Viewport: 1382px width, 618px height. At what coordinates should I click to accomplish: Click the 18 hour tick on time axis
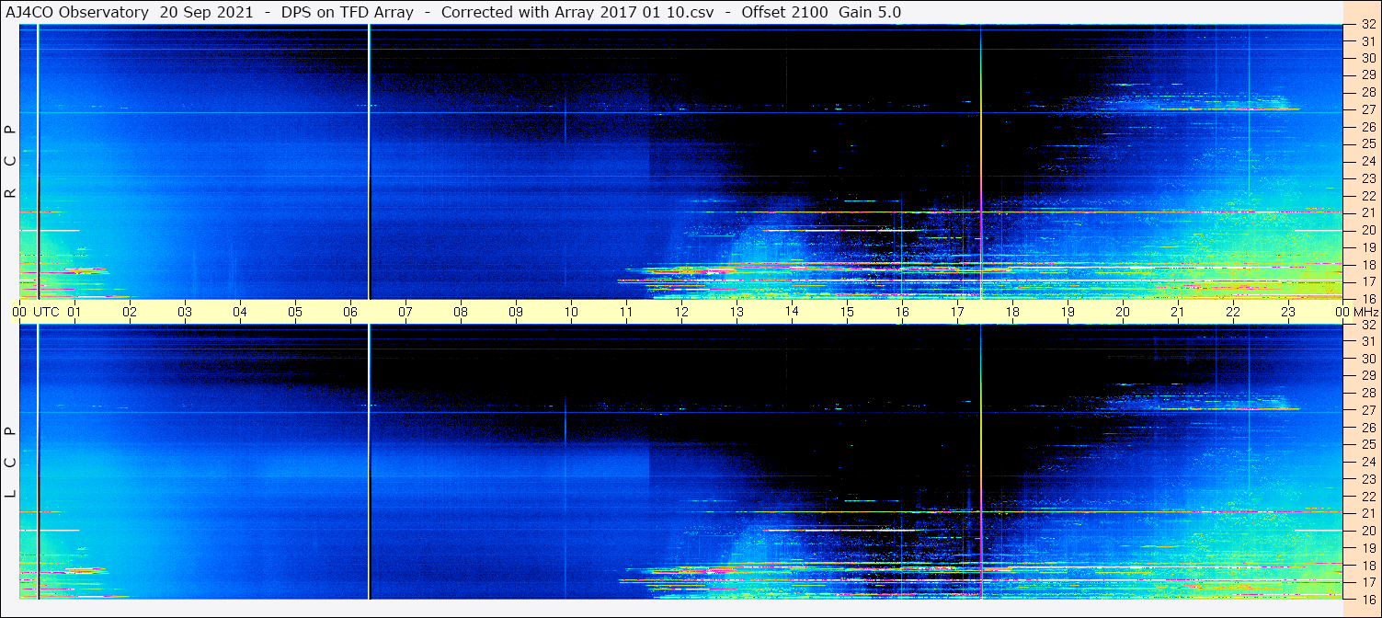[x=1012, y=312]
